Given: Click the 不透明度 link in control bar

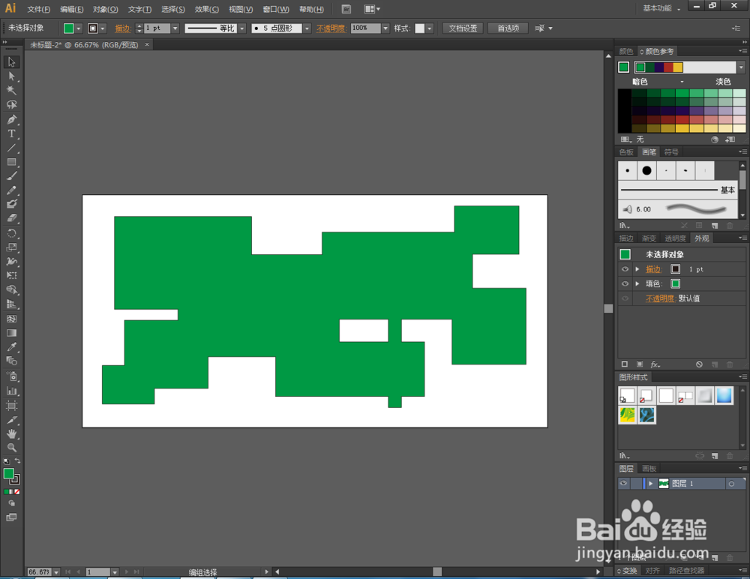Looking at the screenshot, I should pos(331,28).
